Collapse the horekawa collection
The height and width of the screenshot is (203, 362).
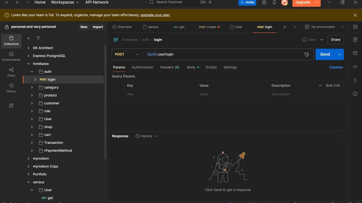point(28,64)
